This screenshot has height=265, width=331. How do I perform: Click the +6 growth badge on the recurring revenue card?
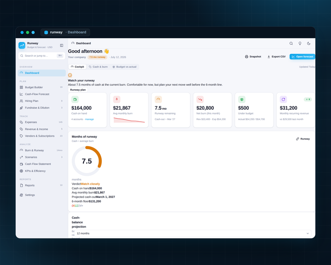click(308, 99)
